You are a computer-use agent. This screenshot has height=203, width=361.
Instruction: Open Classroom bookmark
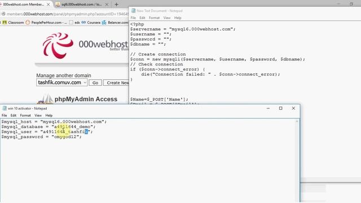pyautogui.click(x=14, y=23)
